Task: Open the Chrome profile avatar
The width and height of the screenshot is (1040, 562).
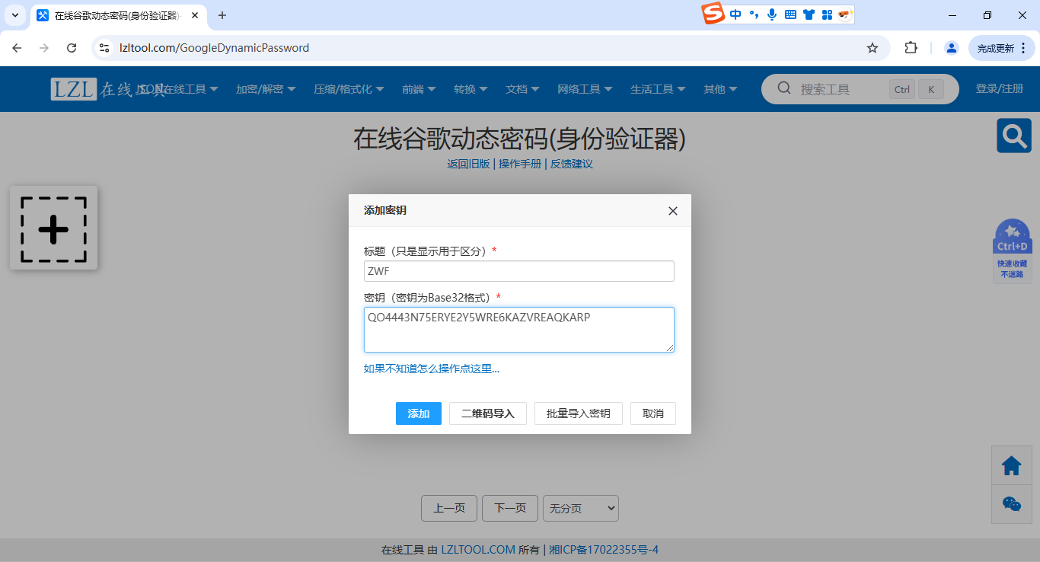Action: (x=951, y=48)
